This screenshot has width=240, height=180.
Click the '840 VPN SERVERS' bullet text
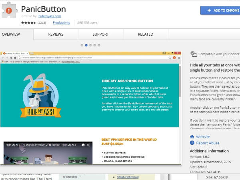tap(115, 153)
